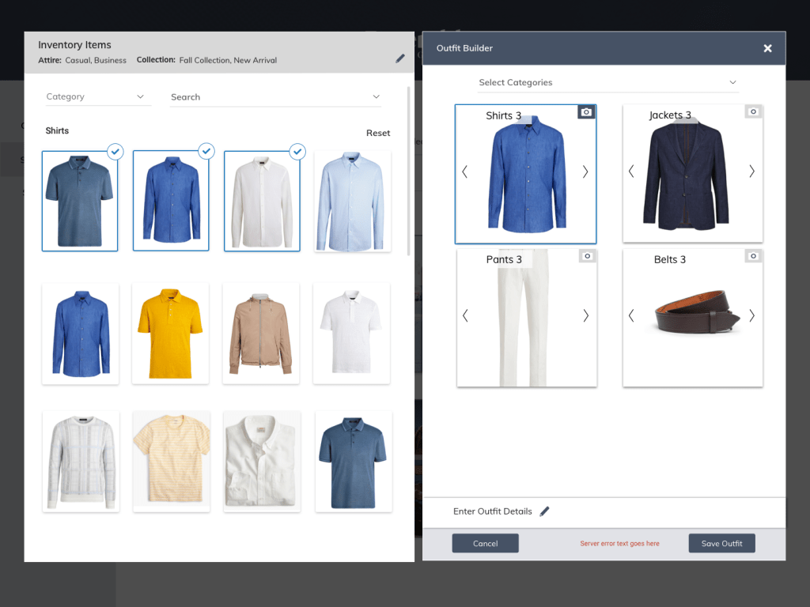Screen dimensions: 810x607
Task: Click the Save Outfit button
Action: (721, 543)
